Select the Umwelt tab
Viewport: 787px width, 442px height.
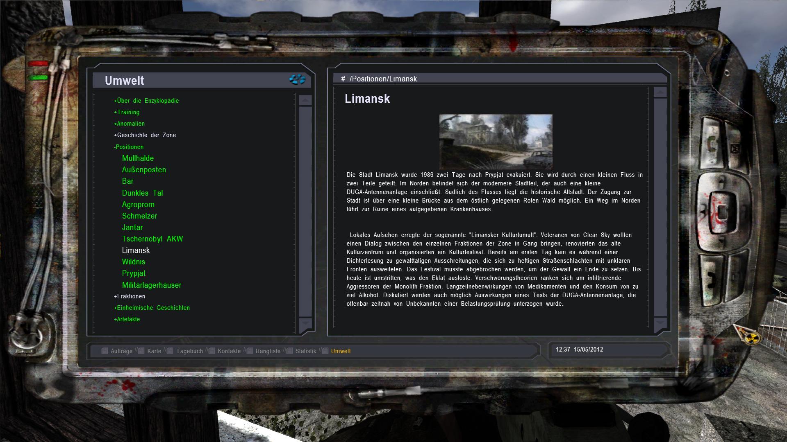(341, 351)
